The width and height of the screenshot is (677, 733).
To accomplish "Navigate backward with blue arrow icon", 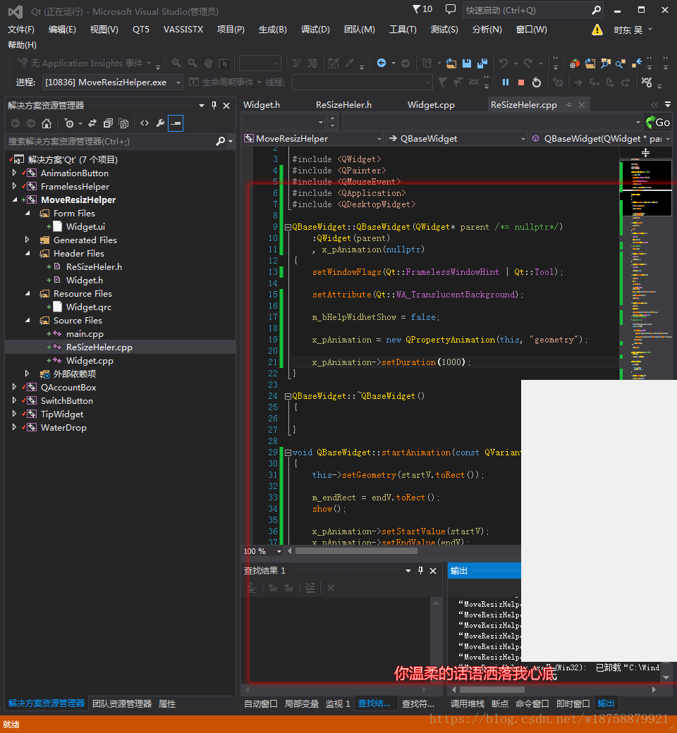I will point(382,63).
